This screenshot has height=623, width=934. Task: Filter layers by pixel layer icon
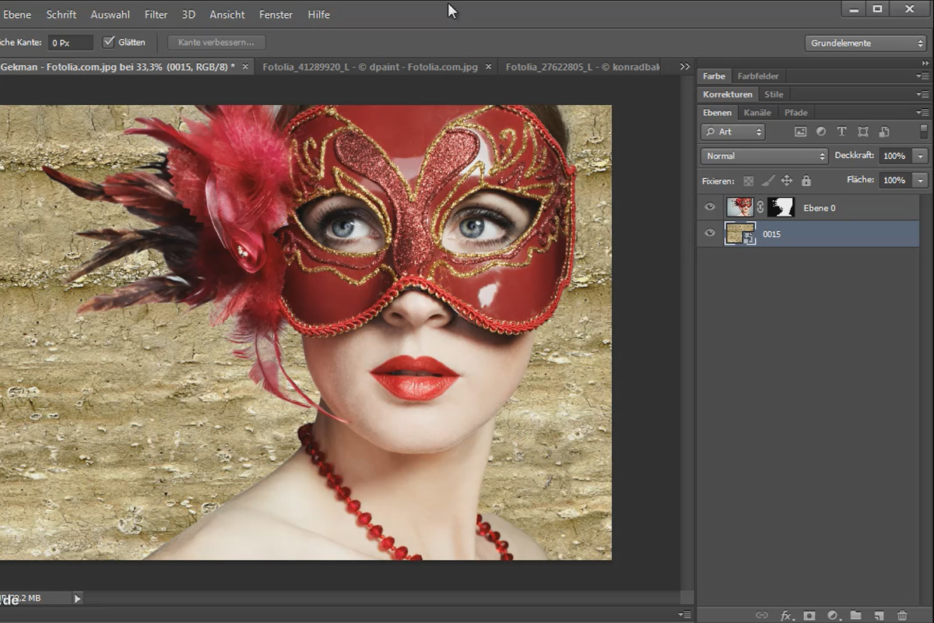click(x=800, y=132)
